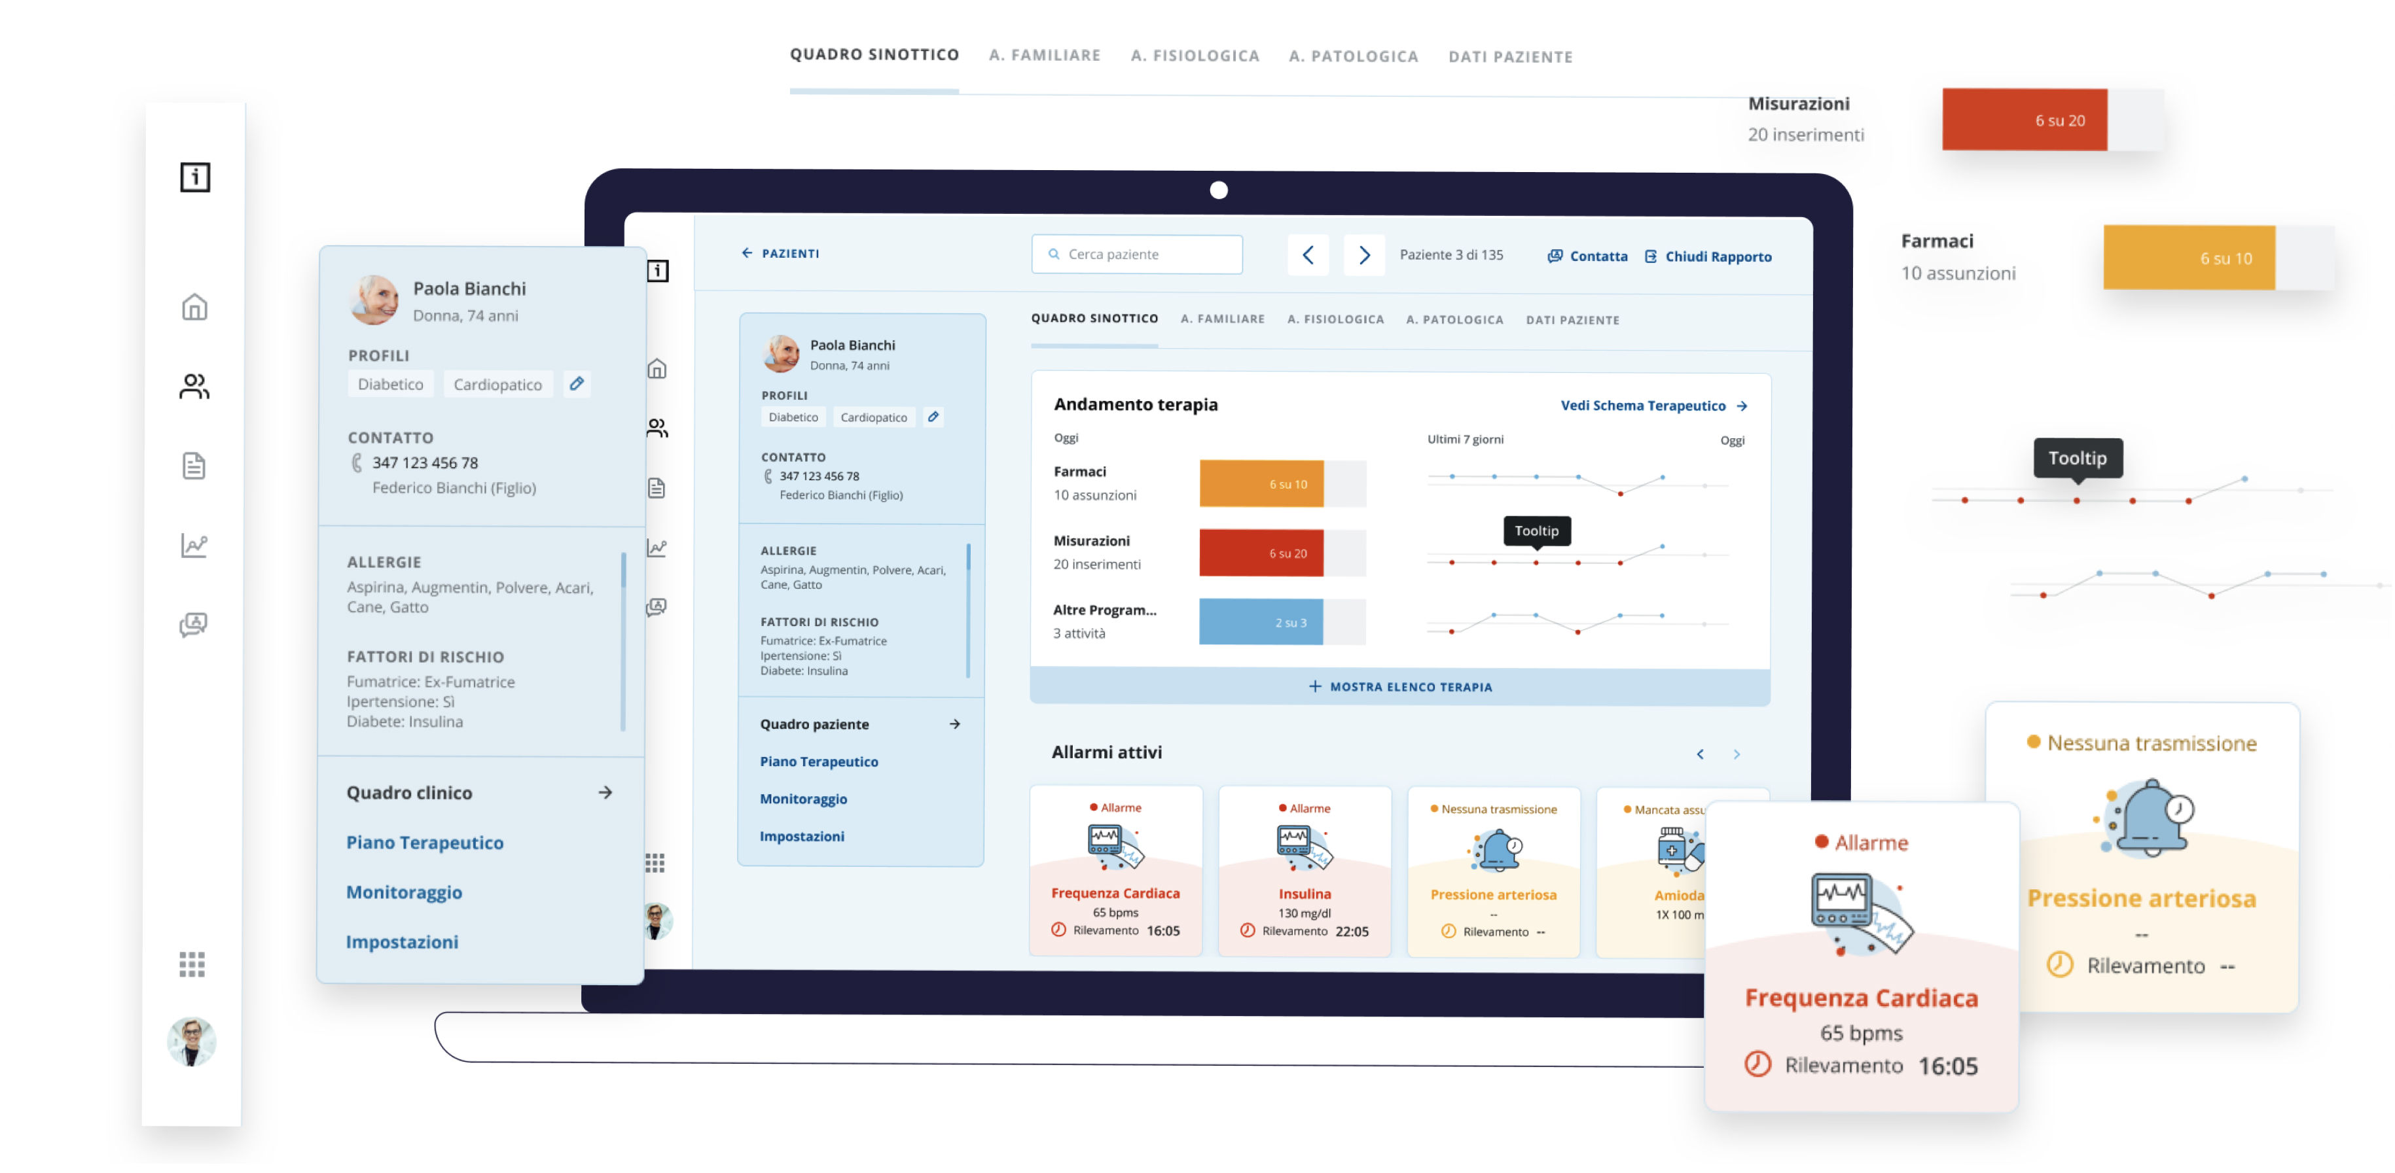Edit profiles pencil in enlarged patient card

pos(577,384)
